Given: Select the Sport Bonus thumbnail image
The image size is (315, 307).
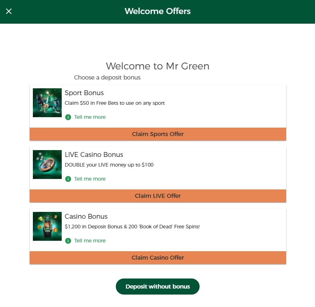Looking at the screenshot, I should pos(47,103).
